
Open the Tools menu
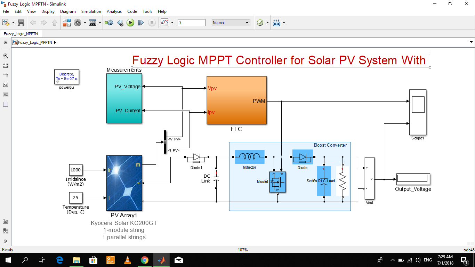147,11
